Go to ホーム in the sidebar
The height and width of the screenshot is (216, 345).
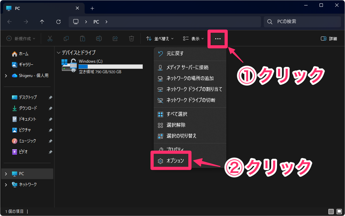pos(23,54)
